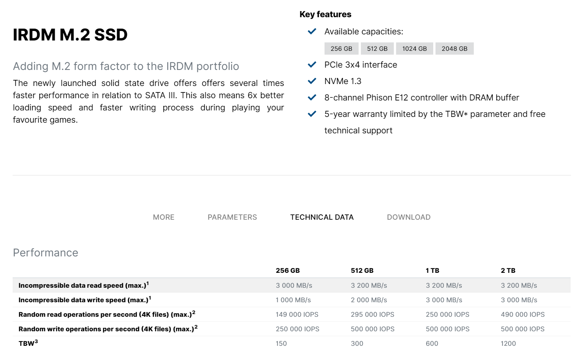This screenshot has width=584, height=350.
Task: Select Random read operations per second label
Action: (107, 314)
